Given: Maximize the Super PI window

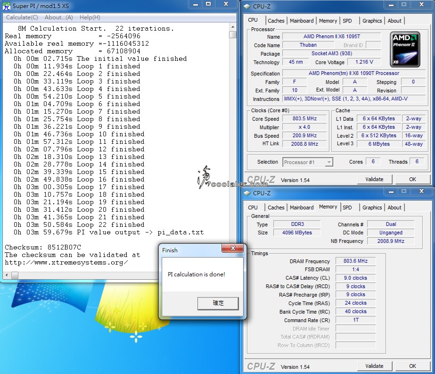Looking at the screenshot, I should coord(208,4).
